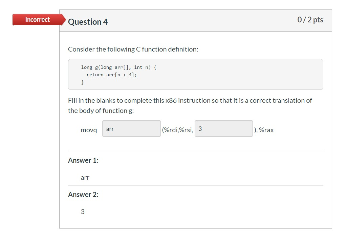The image size is (348, 238).
Task: Select the arr text under Answer 1
Action: click(x=85, y=178)
